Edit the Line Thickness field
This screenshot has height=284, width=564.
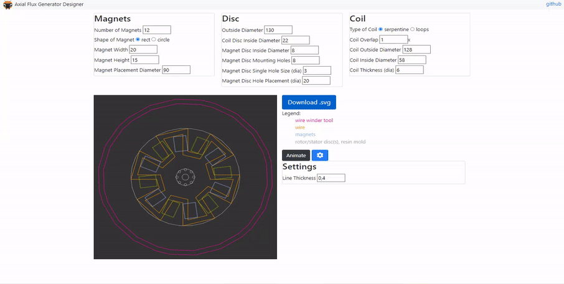point(331,178)
